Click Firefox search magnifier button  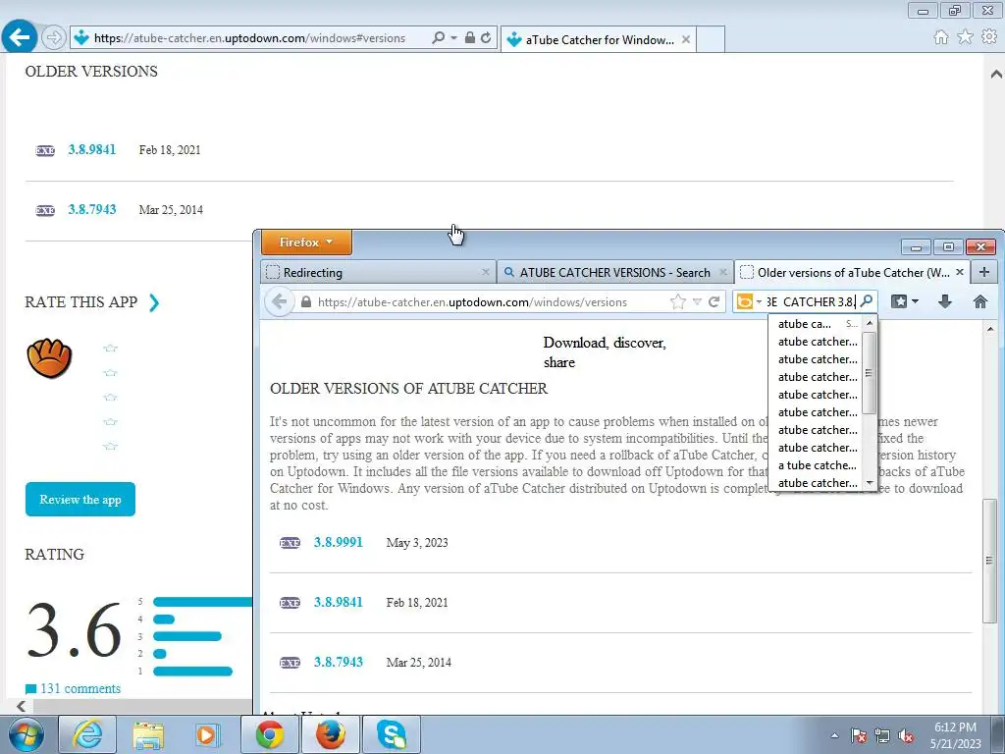tap(867, 301)
